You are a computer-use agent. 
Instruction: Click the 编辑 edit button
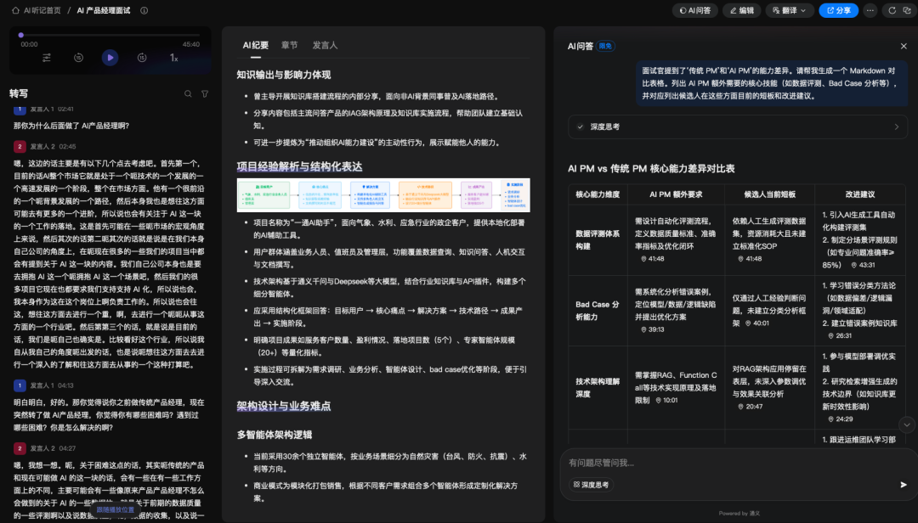click(x=742, y=10)
